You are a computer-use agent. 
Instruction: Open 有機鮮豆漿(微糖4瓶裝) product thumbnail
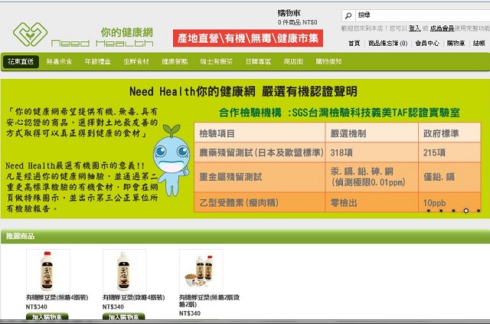[125, 271]
